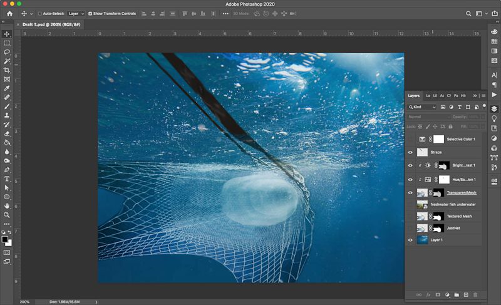Uncheck Show Transform Controls
This screenshot has height=305, width=501.
[x=90, y=13]
